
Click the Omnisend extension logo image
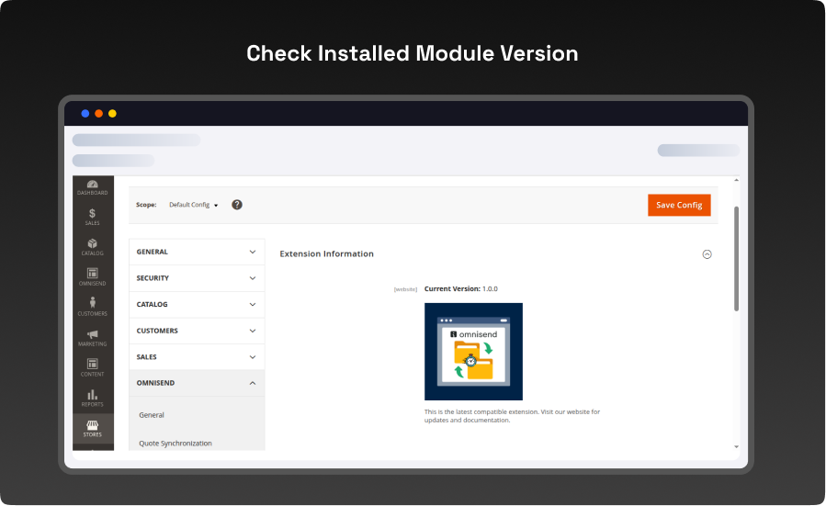coord(473,352)
